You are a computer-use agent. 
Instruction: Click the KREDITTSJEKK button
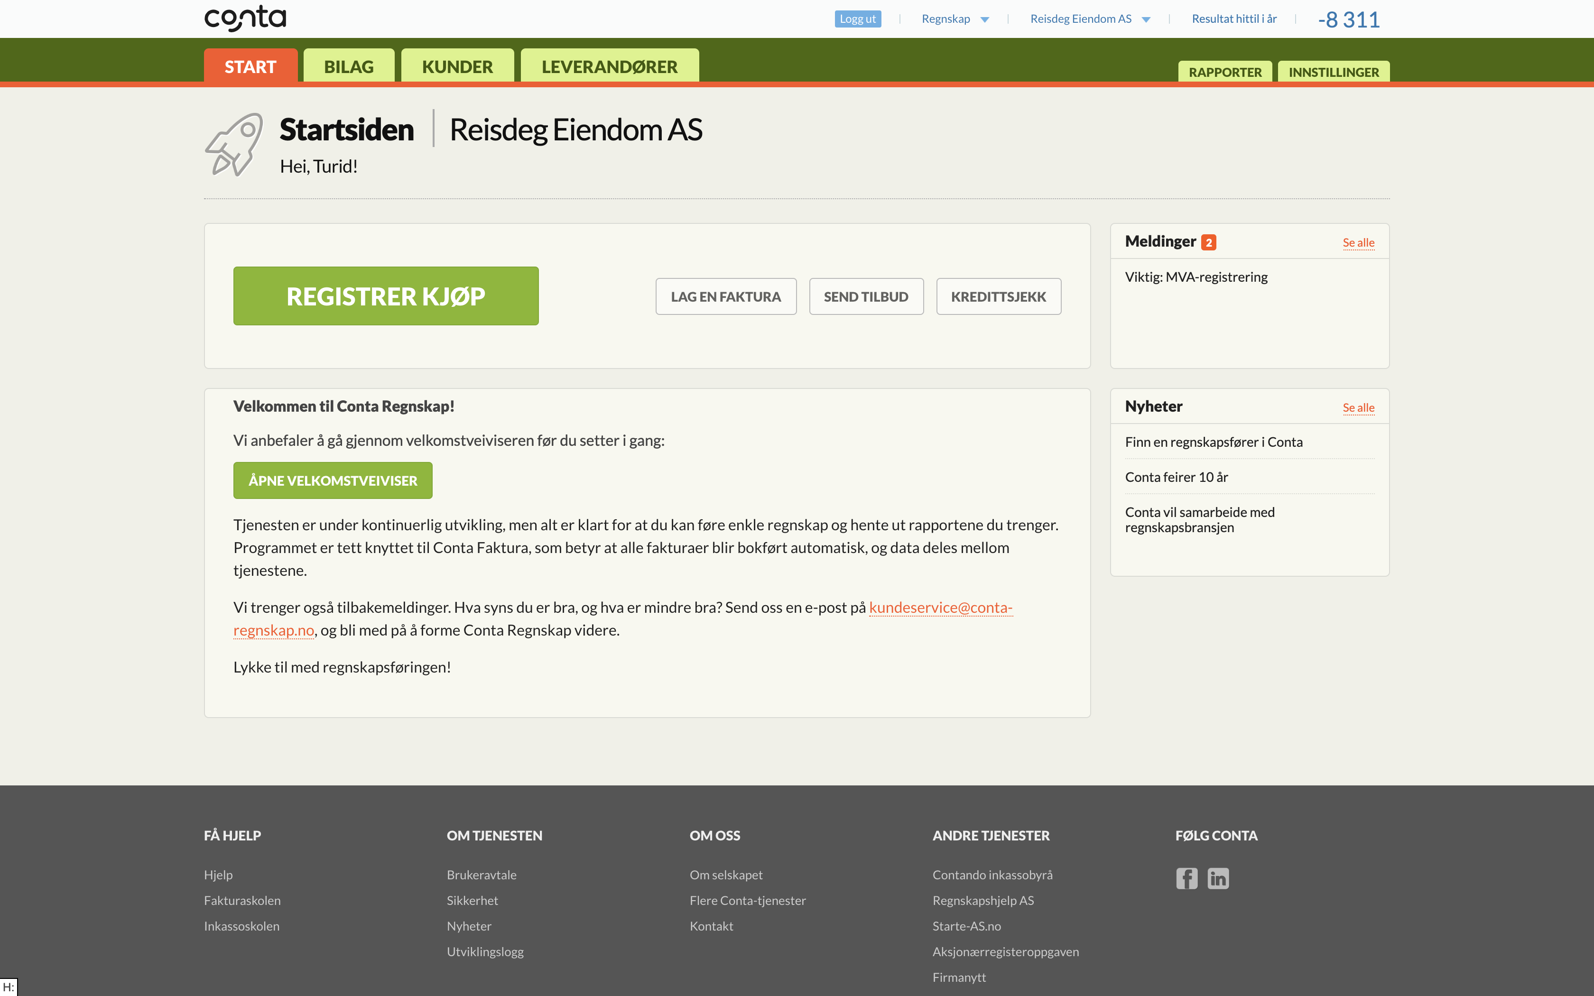pyautogui.click(x=999, y=296)
